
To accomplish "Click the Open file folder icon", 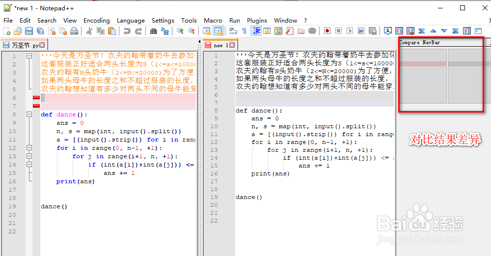I will 18,30.
